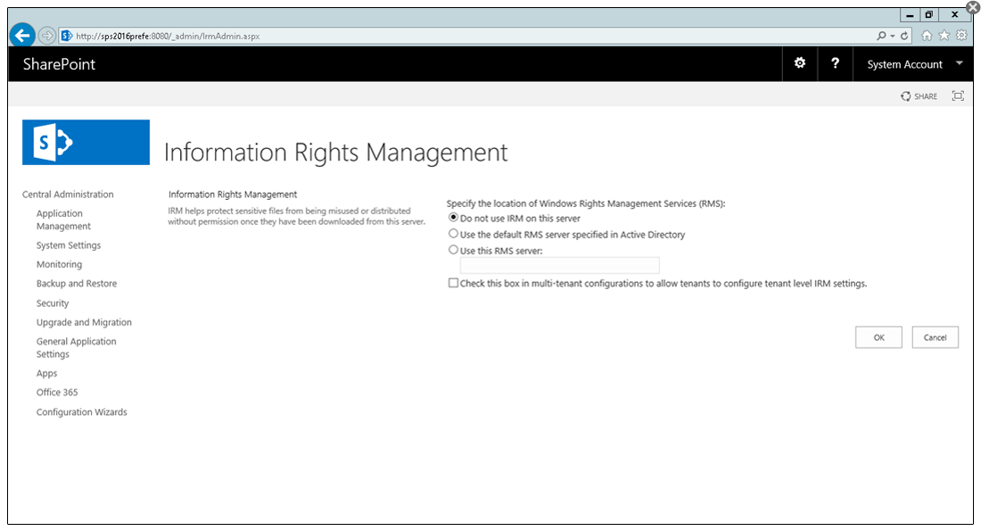Screen dimensions: 981x531
Task: Open Upgrade and Migration section
Action: coord(84,322)
